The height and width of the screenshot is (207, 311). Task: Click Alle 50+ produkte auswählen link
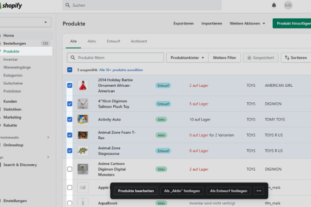click(121, 70)
